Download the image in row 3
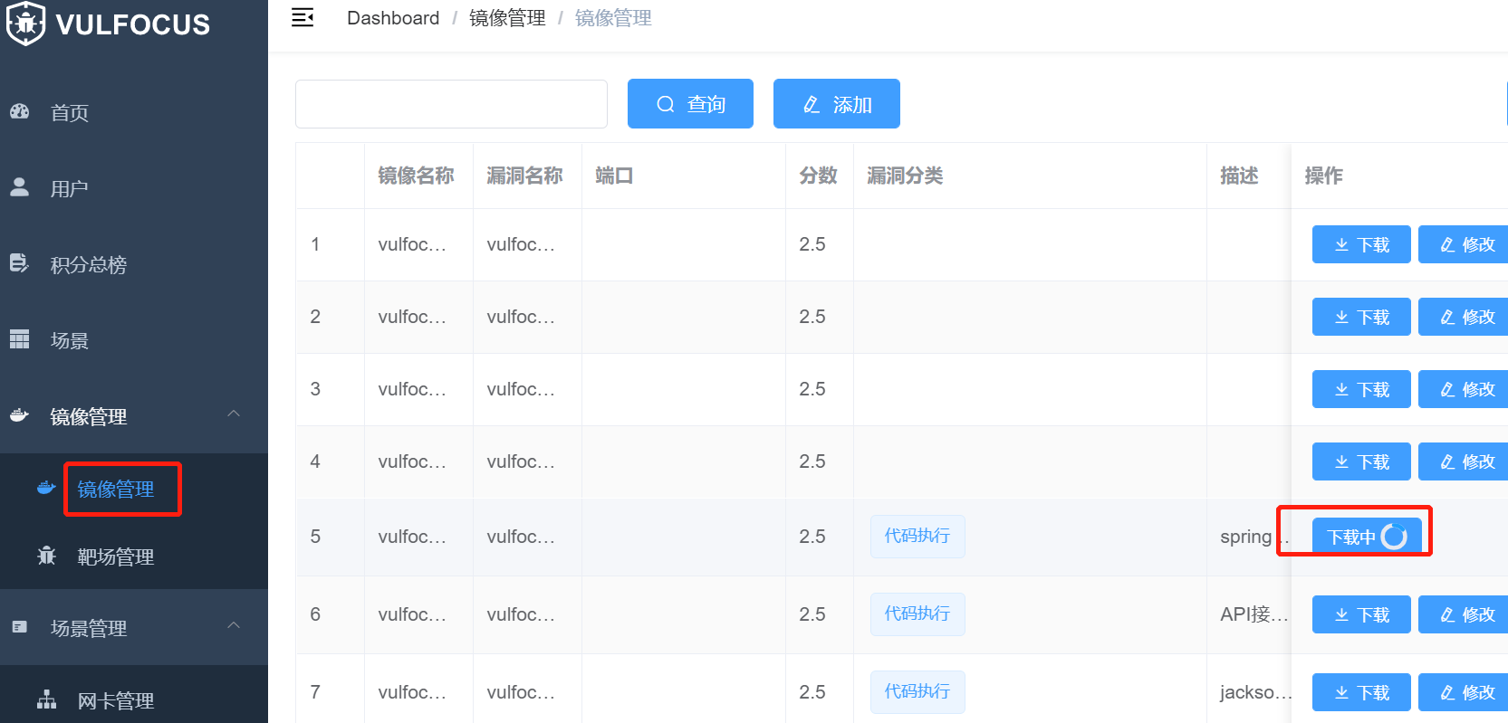The image size is (1508, 723). pyautogui.click(x=1361, y=389)
